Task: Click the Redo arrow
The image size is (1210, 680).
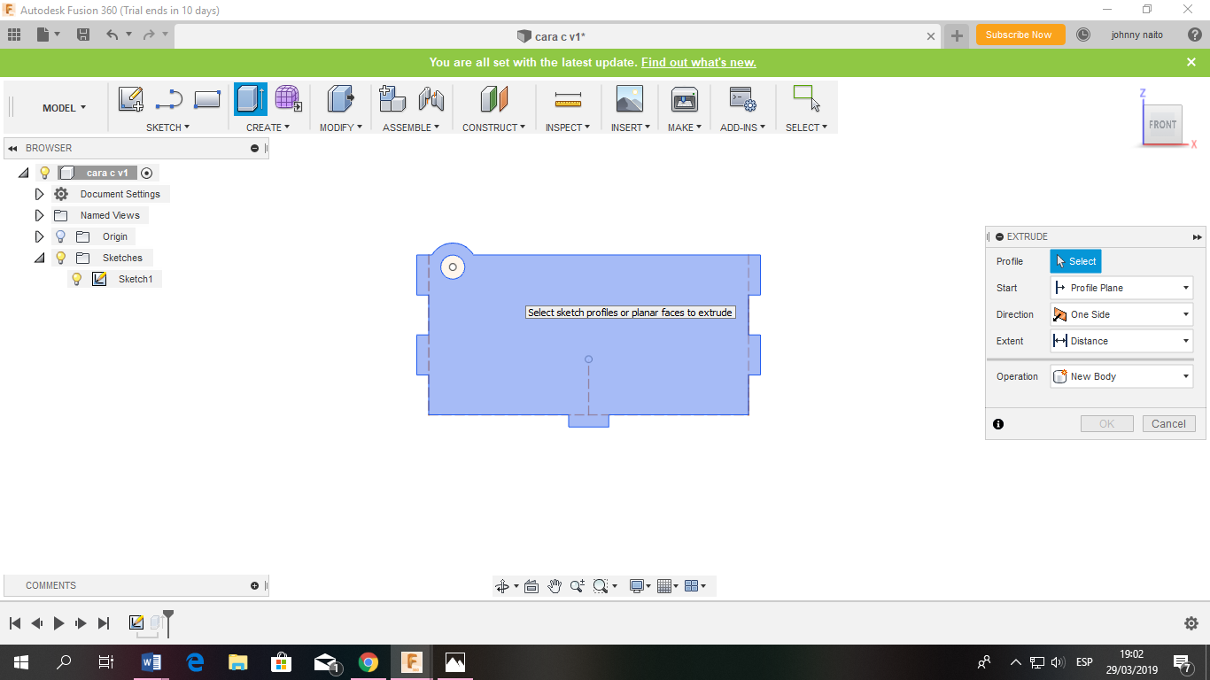Action: pos(149,35)
